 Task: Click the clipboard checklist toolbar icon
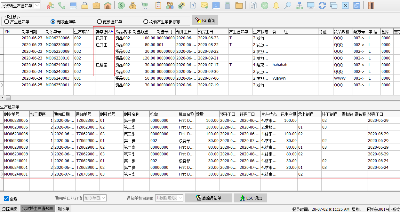pyautogui.click(x=158, y=5)
